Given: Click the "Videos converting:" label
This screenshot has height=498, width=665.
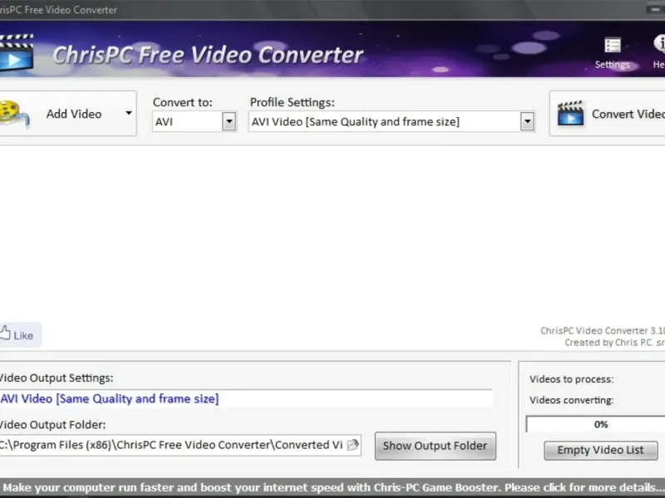Looking at the screenshot, I should [571, 400].
